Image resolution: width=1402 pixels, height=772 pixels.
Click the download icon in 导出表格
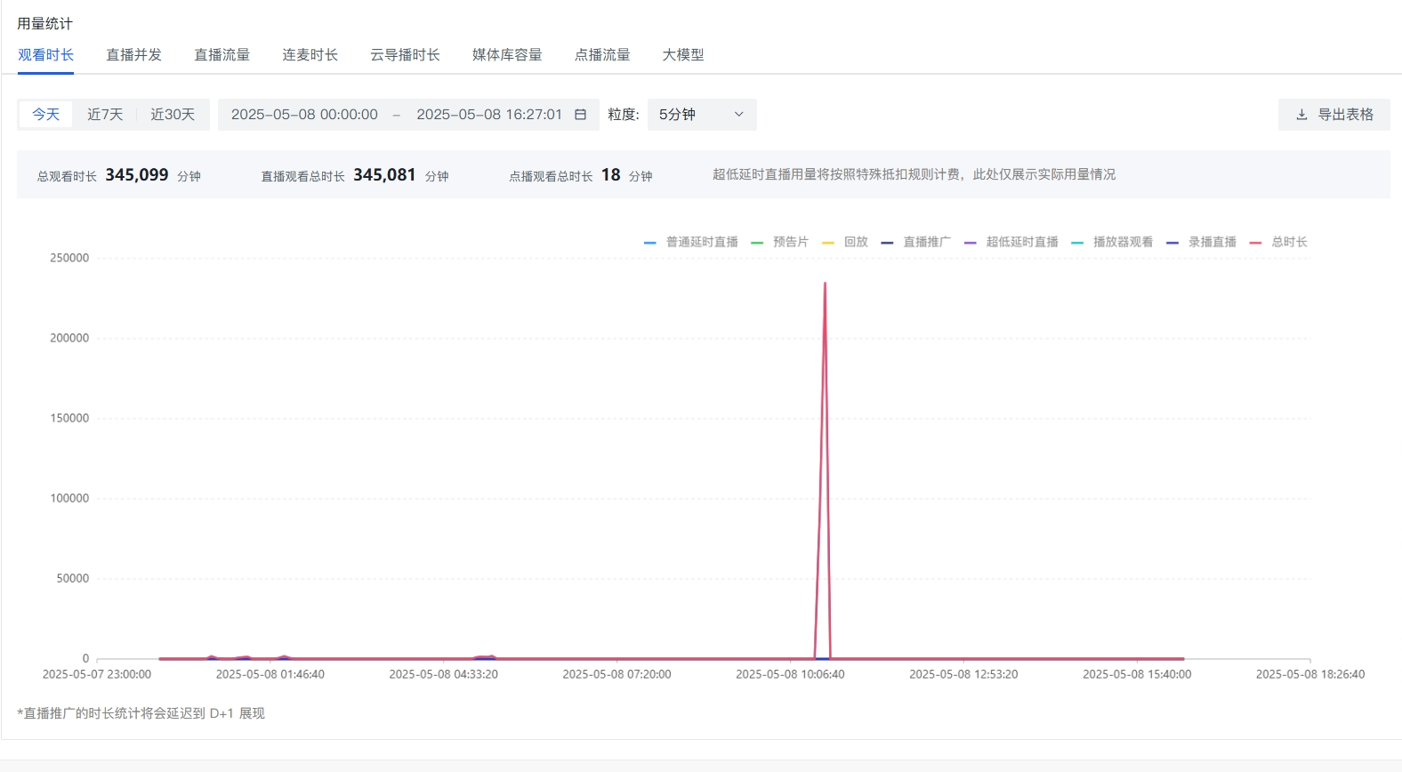1301,115
